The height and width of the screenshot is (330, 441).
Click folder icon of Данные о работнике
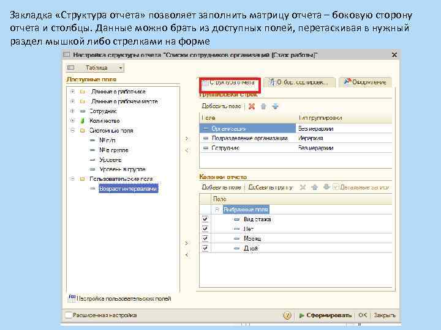click(83, 92)
